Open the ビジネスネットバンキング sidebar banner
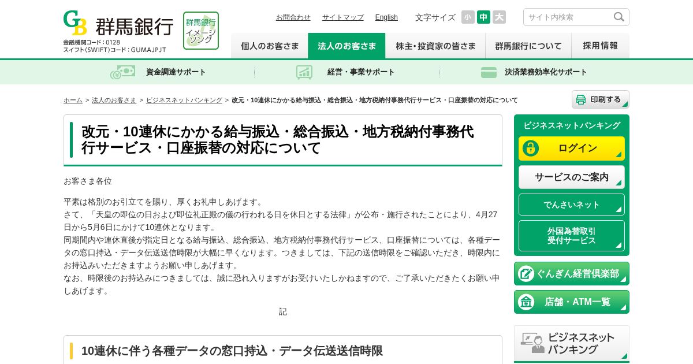The image size is (693, 364). (572, 343)
